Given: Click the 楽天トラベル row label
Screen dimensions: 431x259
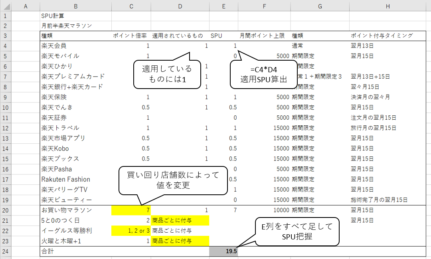Looking at the screenshot, I should pos(75,128).
